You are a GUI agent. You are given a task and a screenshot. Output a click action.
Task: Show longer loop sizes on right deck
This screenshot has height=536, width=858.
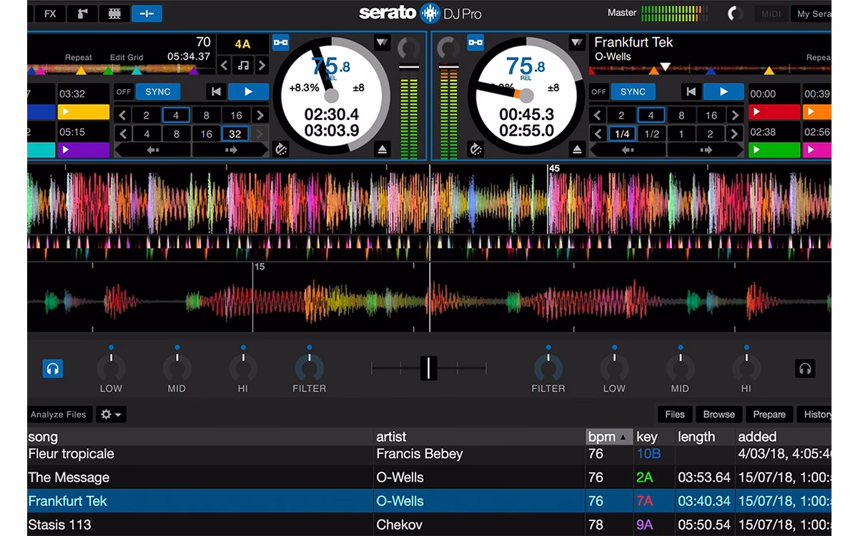tap(736, 115)
